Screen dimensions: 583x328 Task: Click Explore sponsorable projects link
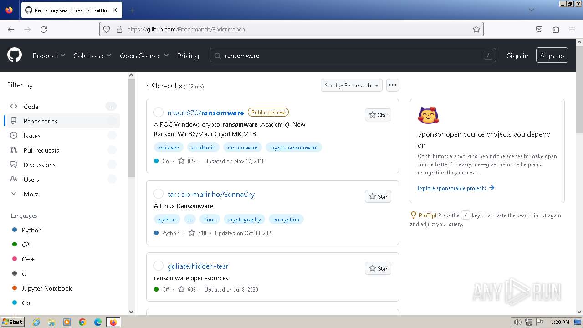(456, 188)
